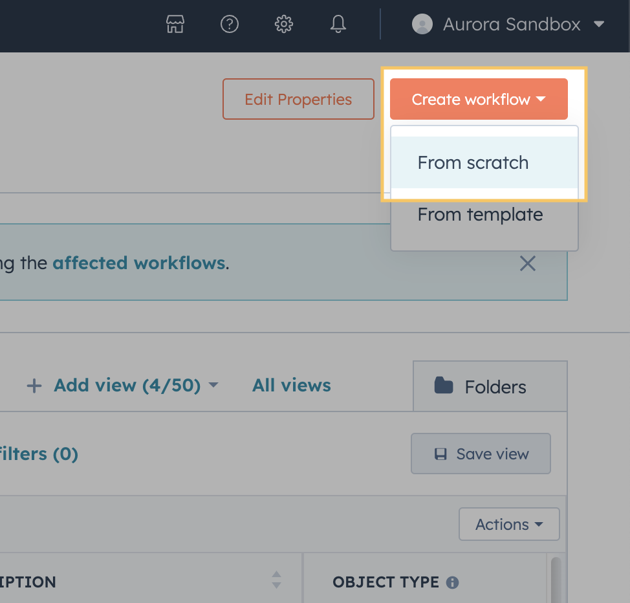Open the Actions dropdown

(509, 524)
